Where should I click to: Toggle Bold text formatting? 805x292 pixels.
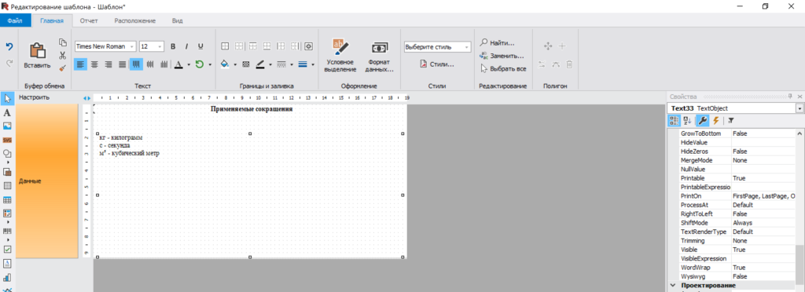pos(173,46)
